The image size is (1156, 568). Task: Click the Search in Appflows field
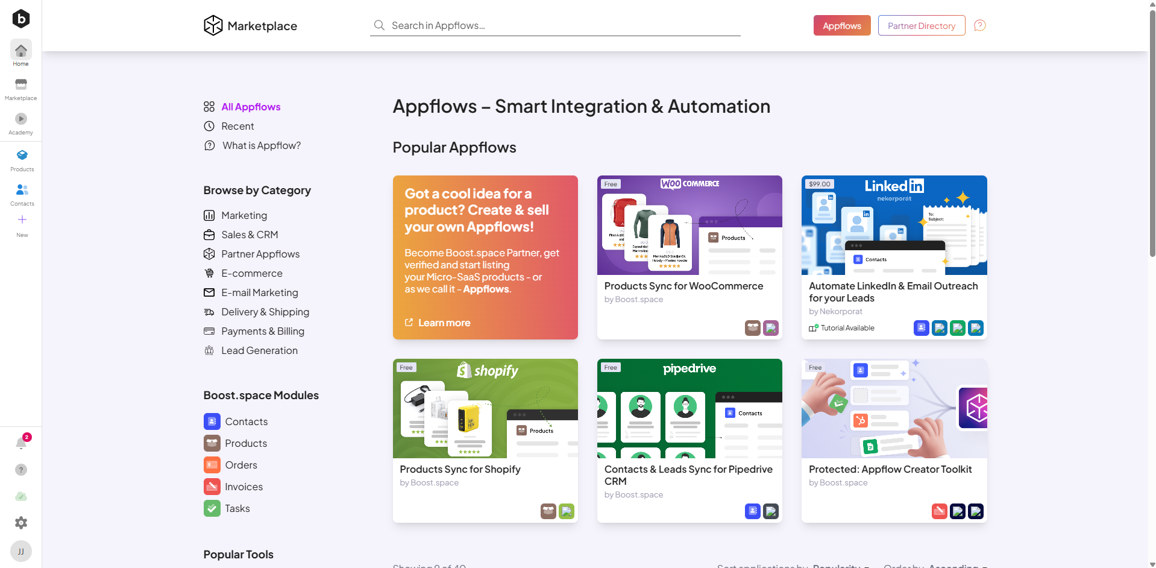point(554,25)
